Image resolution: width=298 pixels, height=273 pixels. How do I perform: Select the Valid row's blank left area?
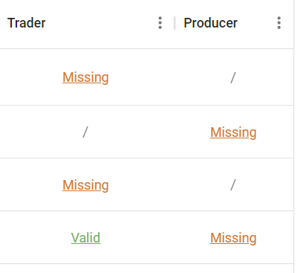[33, 237]
